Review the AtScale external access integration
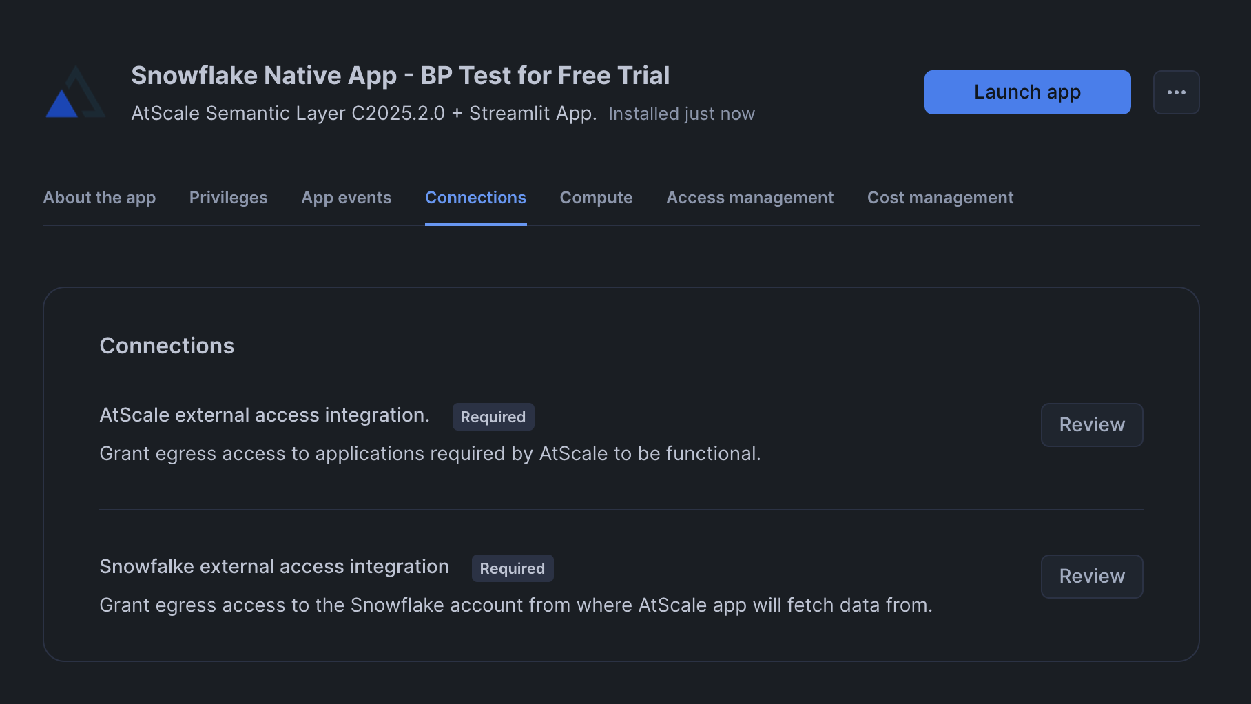The image size is (1251, 704). 1092,425
